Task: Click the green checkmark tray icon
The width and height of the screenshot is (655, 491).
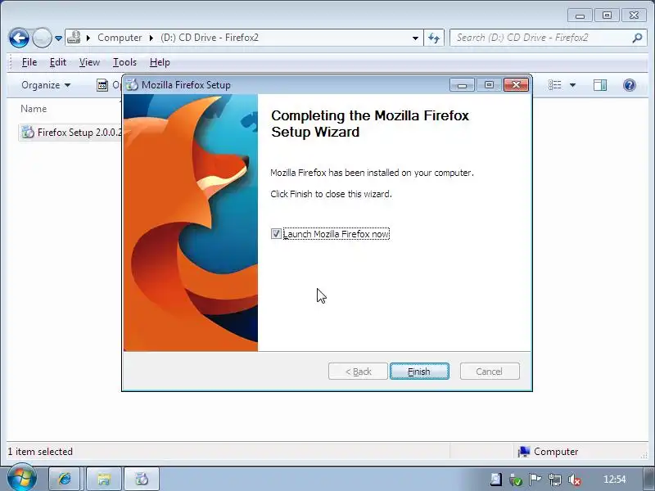Action: (x=516, y=480)
